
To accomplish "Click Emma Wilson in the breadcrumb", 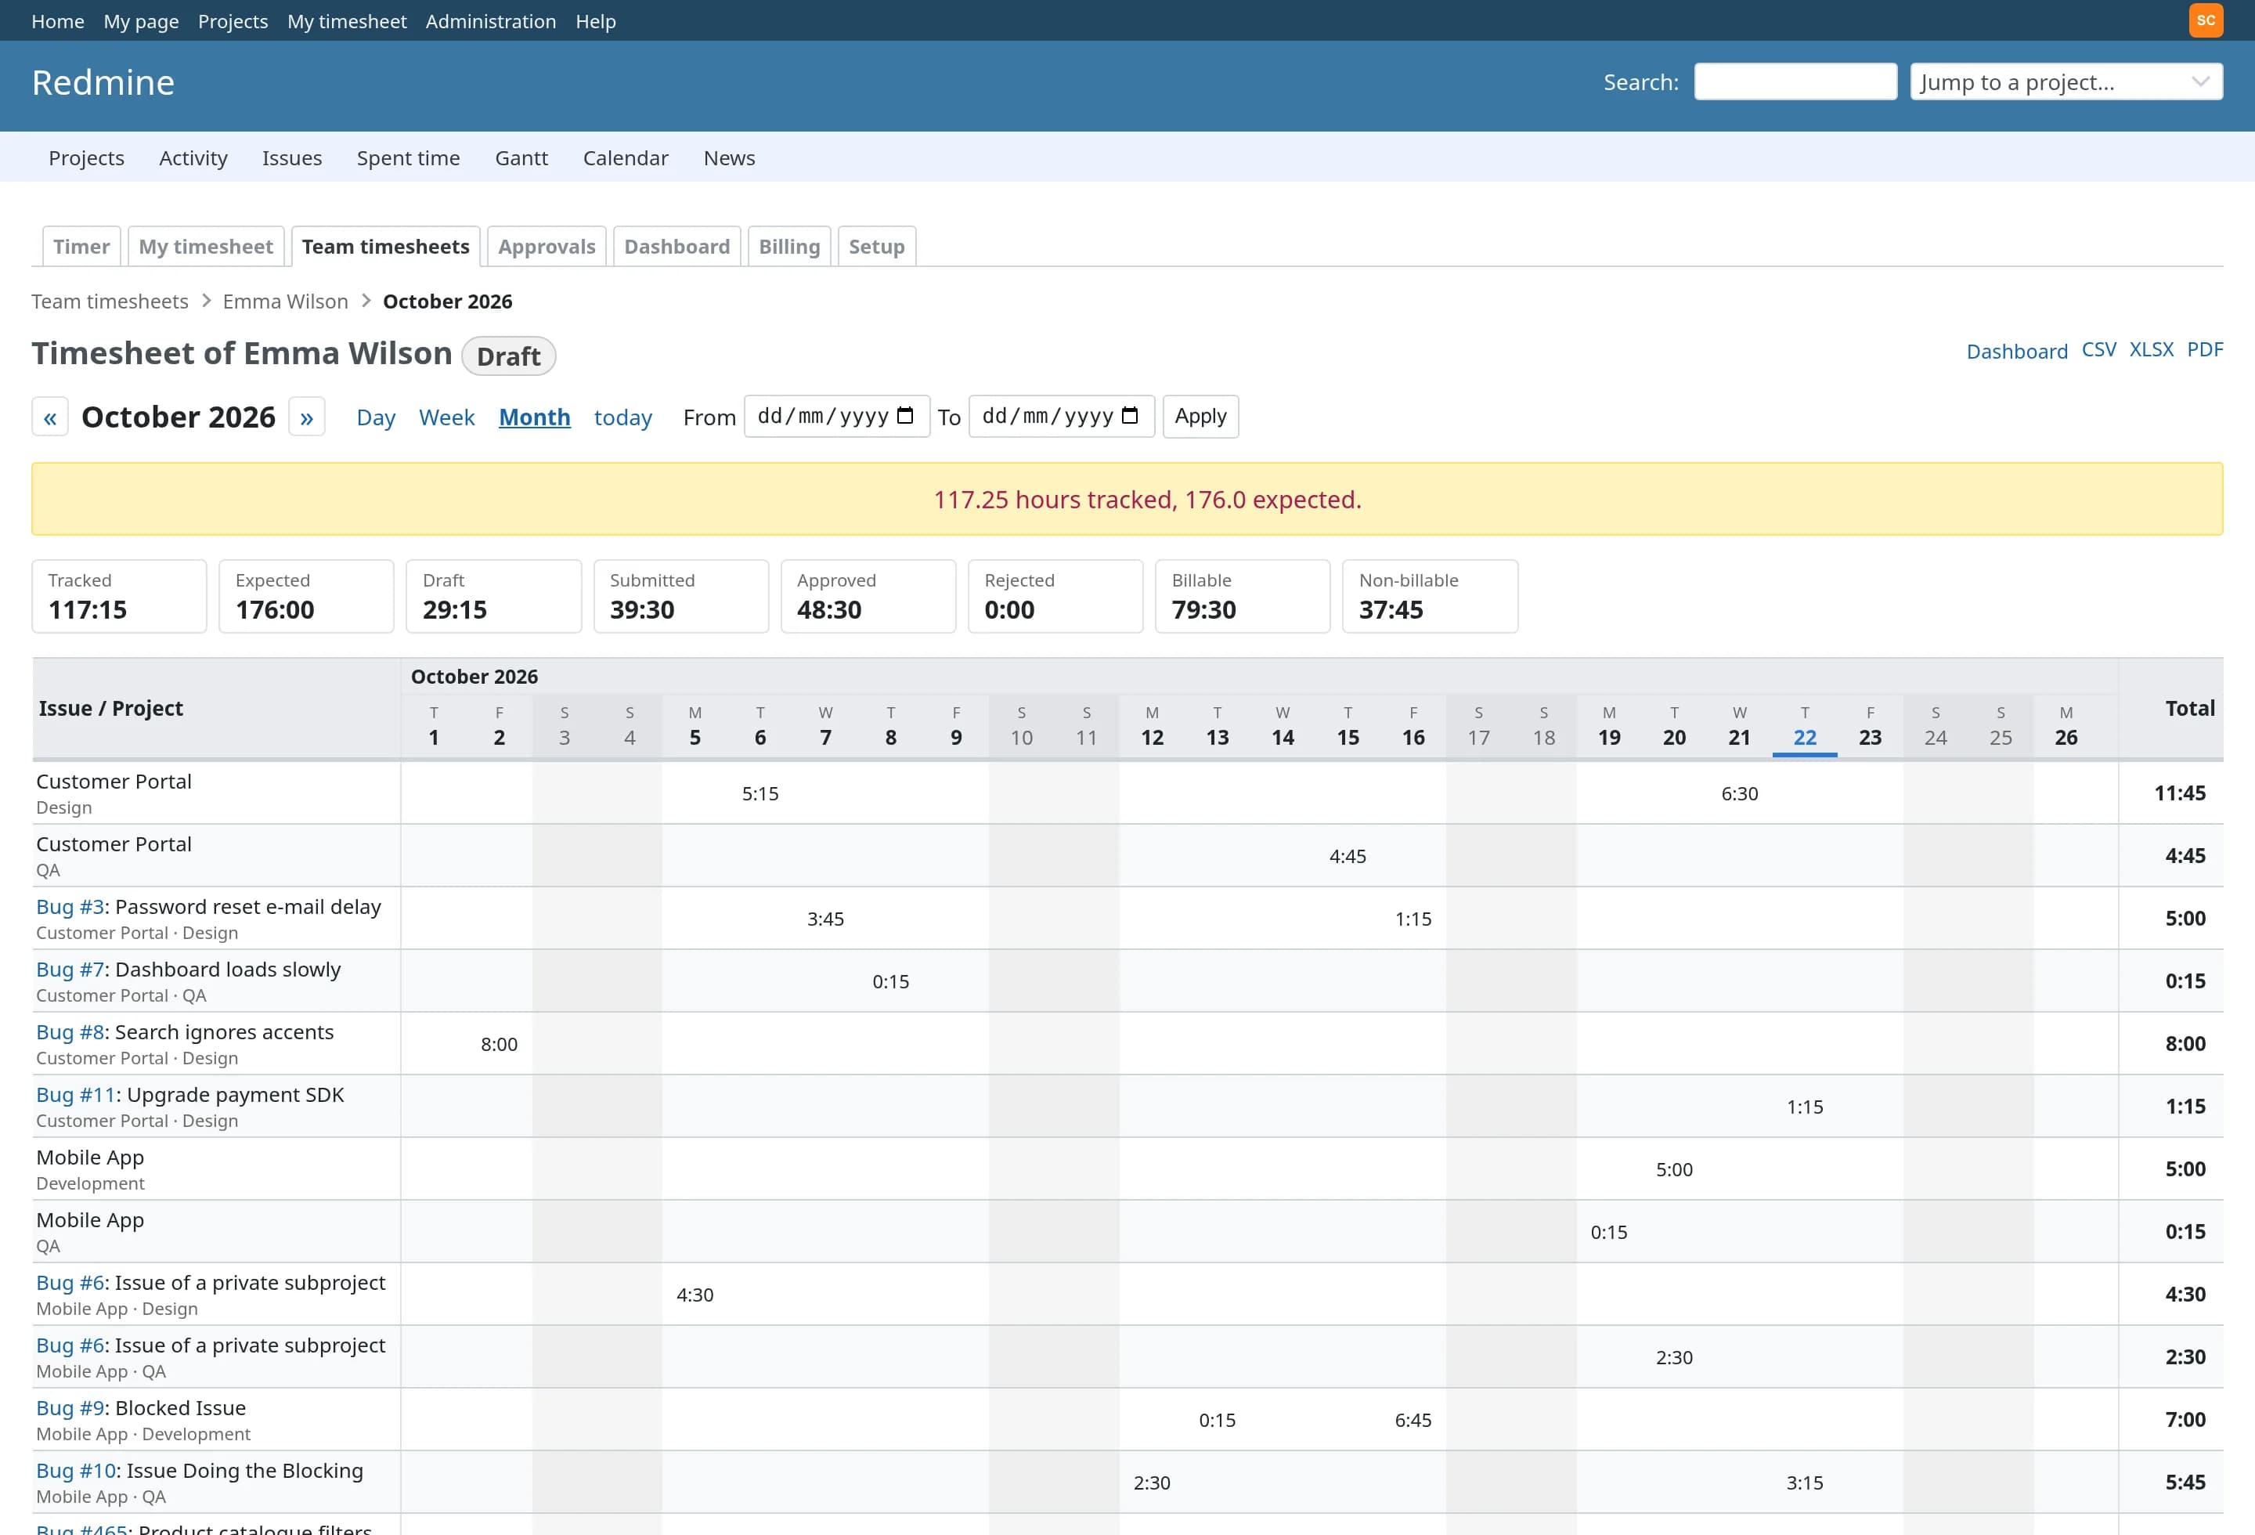I will tap(285, 301).
